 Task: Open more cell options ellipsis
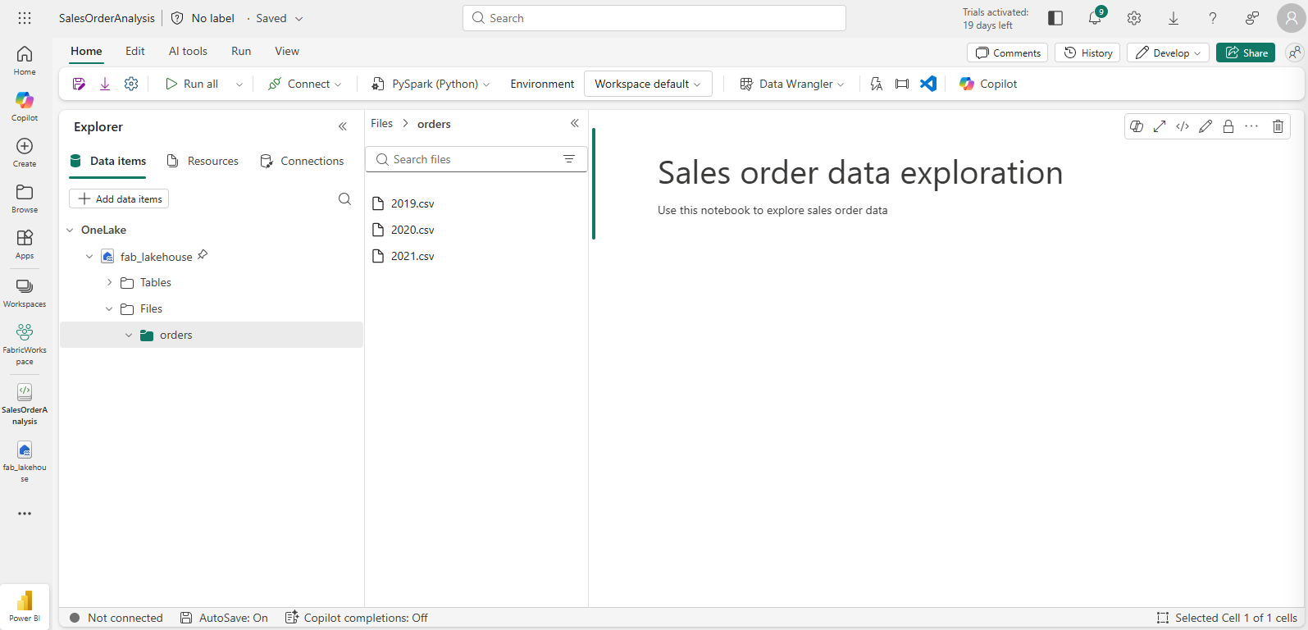[1251, 126]
